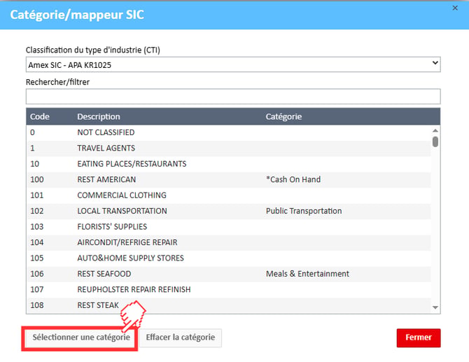This screenshot has height=362, width=469.
Task: Click the Catégorie column header
Action: point(283,116)
